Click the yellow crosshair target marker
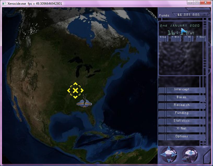Screen dimensions: 213x166 coord(75,90)
